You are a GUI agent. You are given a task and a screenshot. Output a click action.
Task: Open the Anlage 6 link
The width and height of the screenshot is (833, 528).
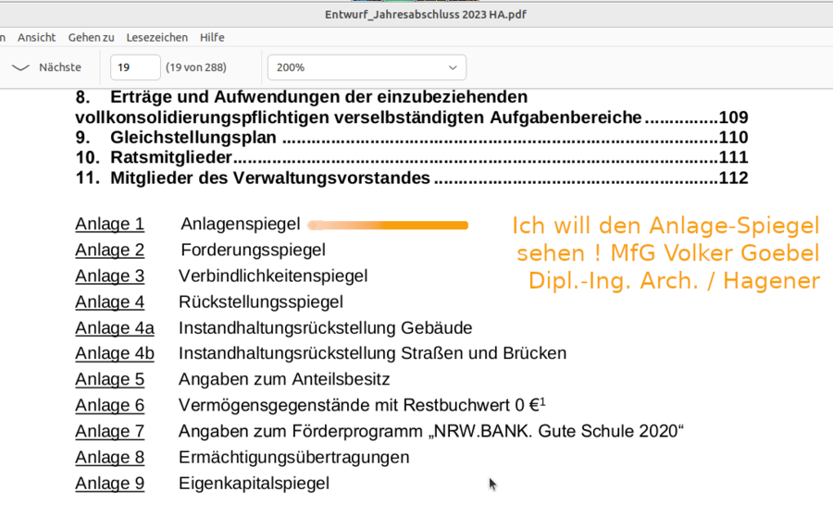click(x=109, y=405)
